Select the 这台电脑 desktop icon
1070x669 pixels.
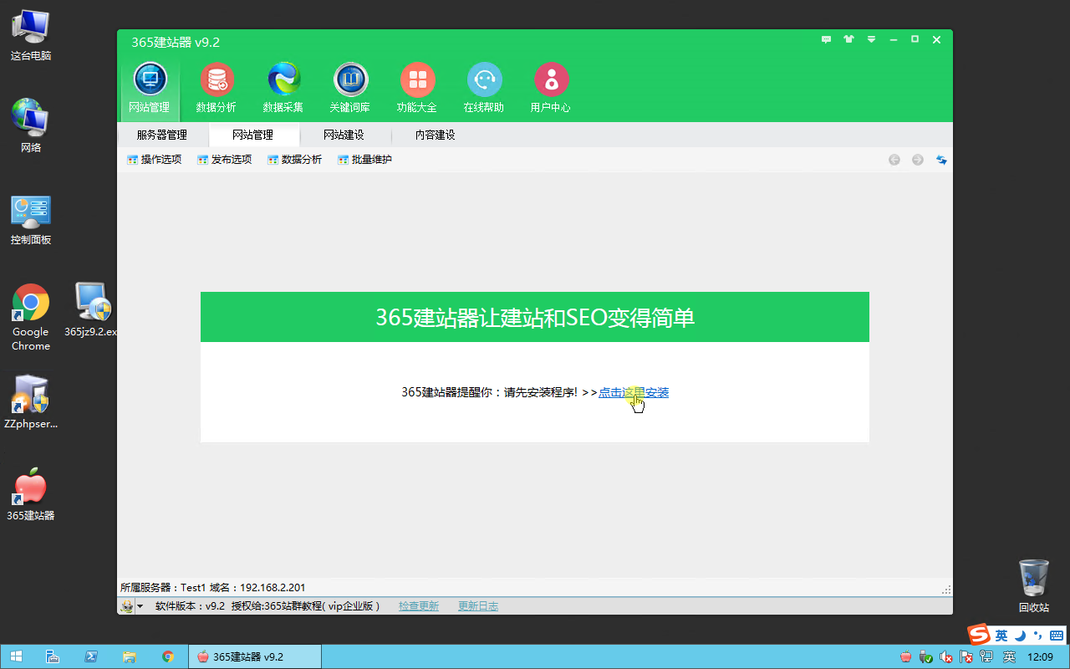point(31,36)
